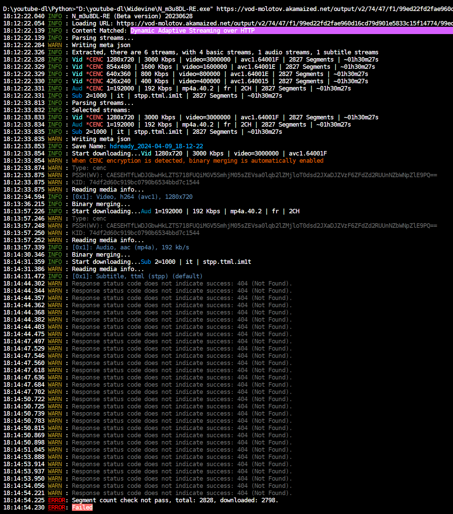Image resolution: width=453 pixels, height=514 pixels.
Task: Click '[0x1]: Subtitle, ttml (stpp) (default)' info
Action: [x=137, y=276]
